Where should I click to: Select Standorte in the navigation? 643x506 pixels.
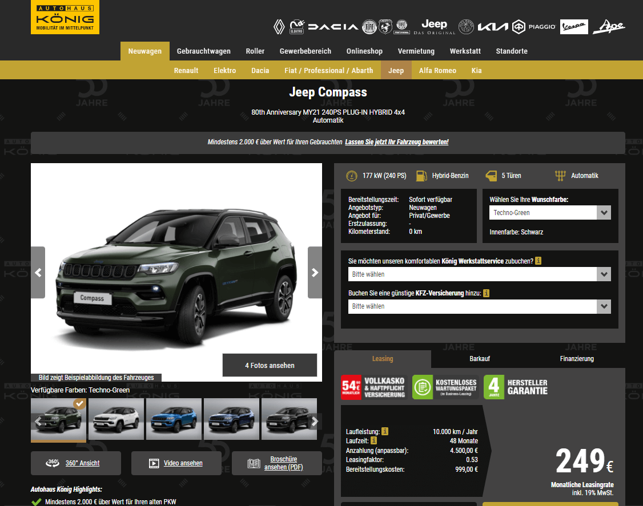pos(512,51)
